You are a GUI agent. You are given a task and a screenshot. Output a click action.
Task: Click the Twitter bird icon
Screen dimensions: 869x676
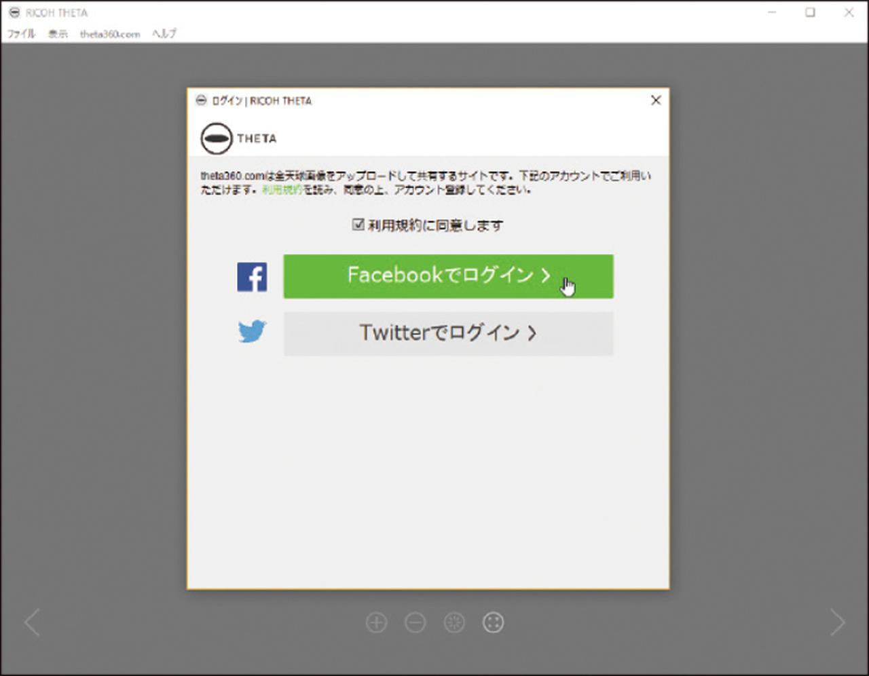252,332
